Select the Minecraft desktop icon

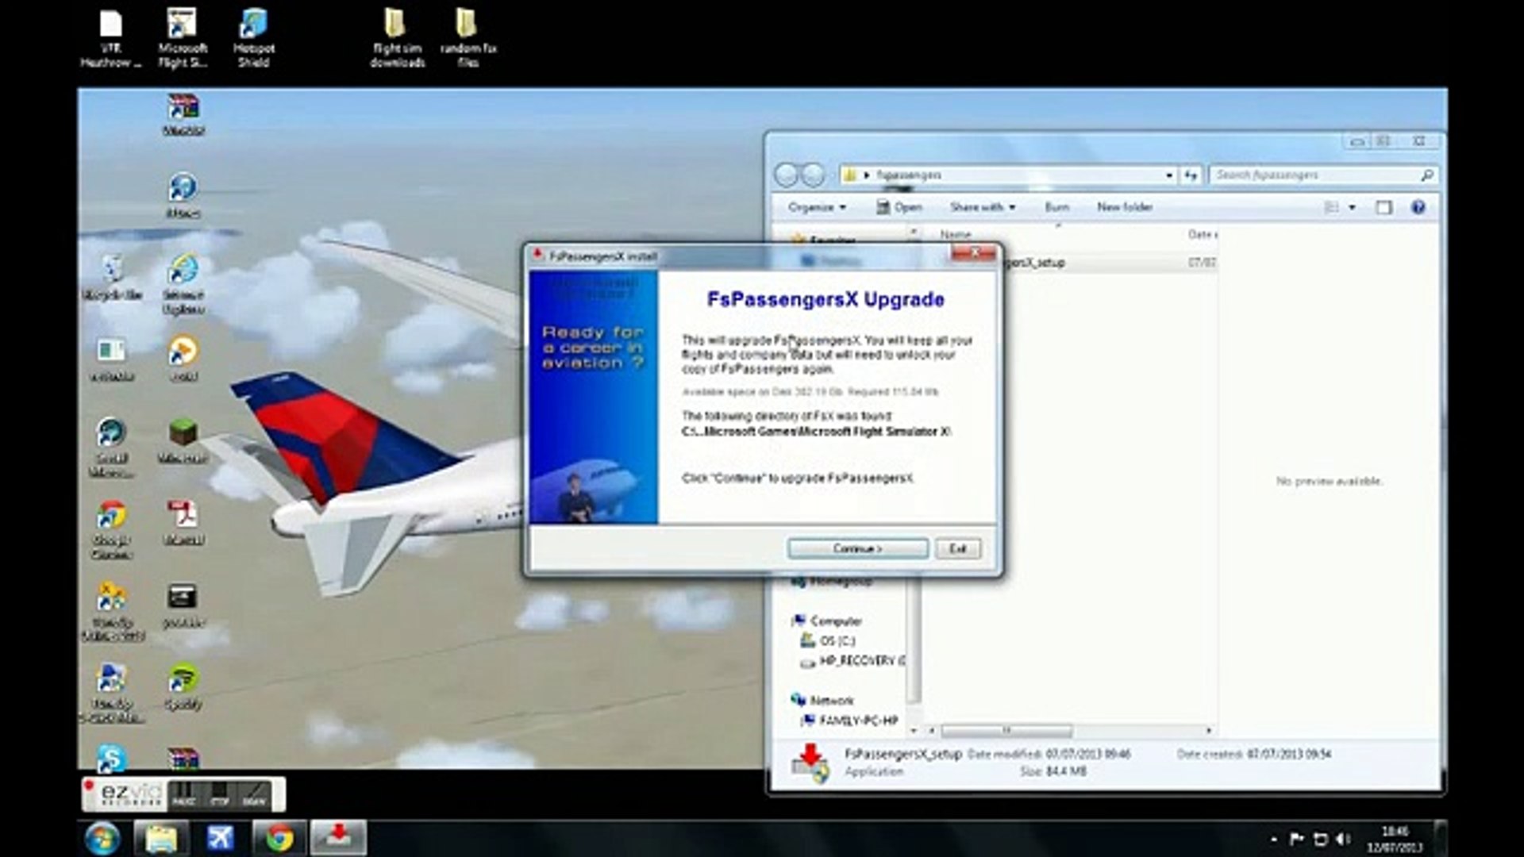[x=183, y=440]
